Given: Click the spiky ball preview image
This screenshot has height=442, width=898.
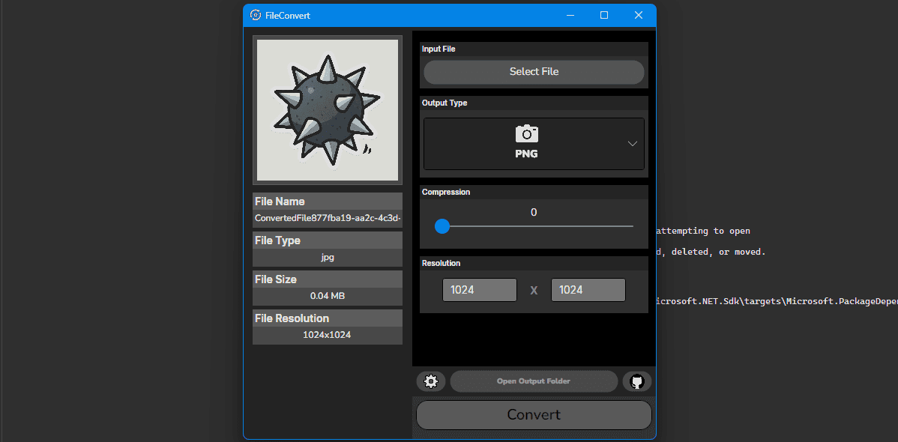Looking at the screenshot, I should pos(327,109).
